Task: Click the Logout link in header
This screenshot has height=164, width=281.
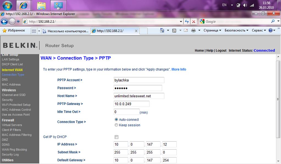Action: (x=221, y=51)
